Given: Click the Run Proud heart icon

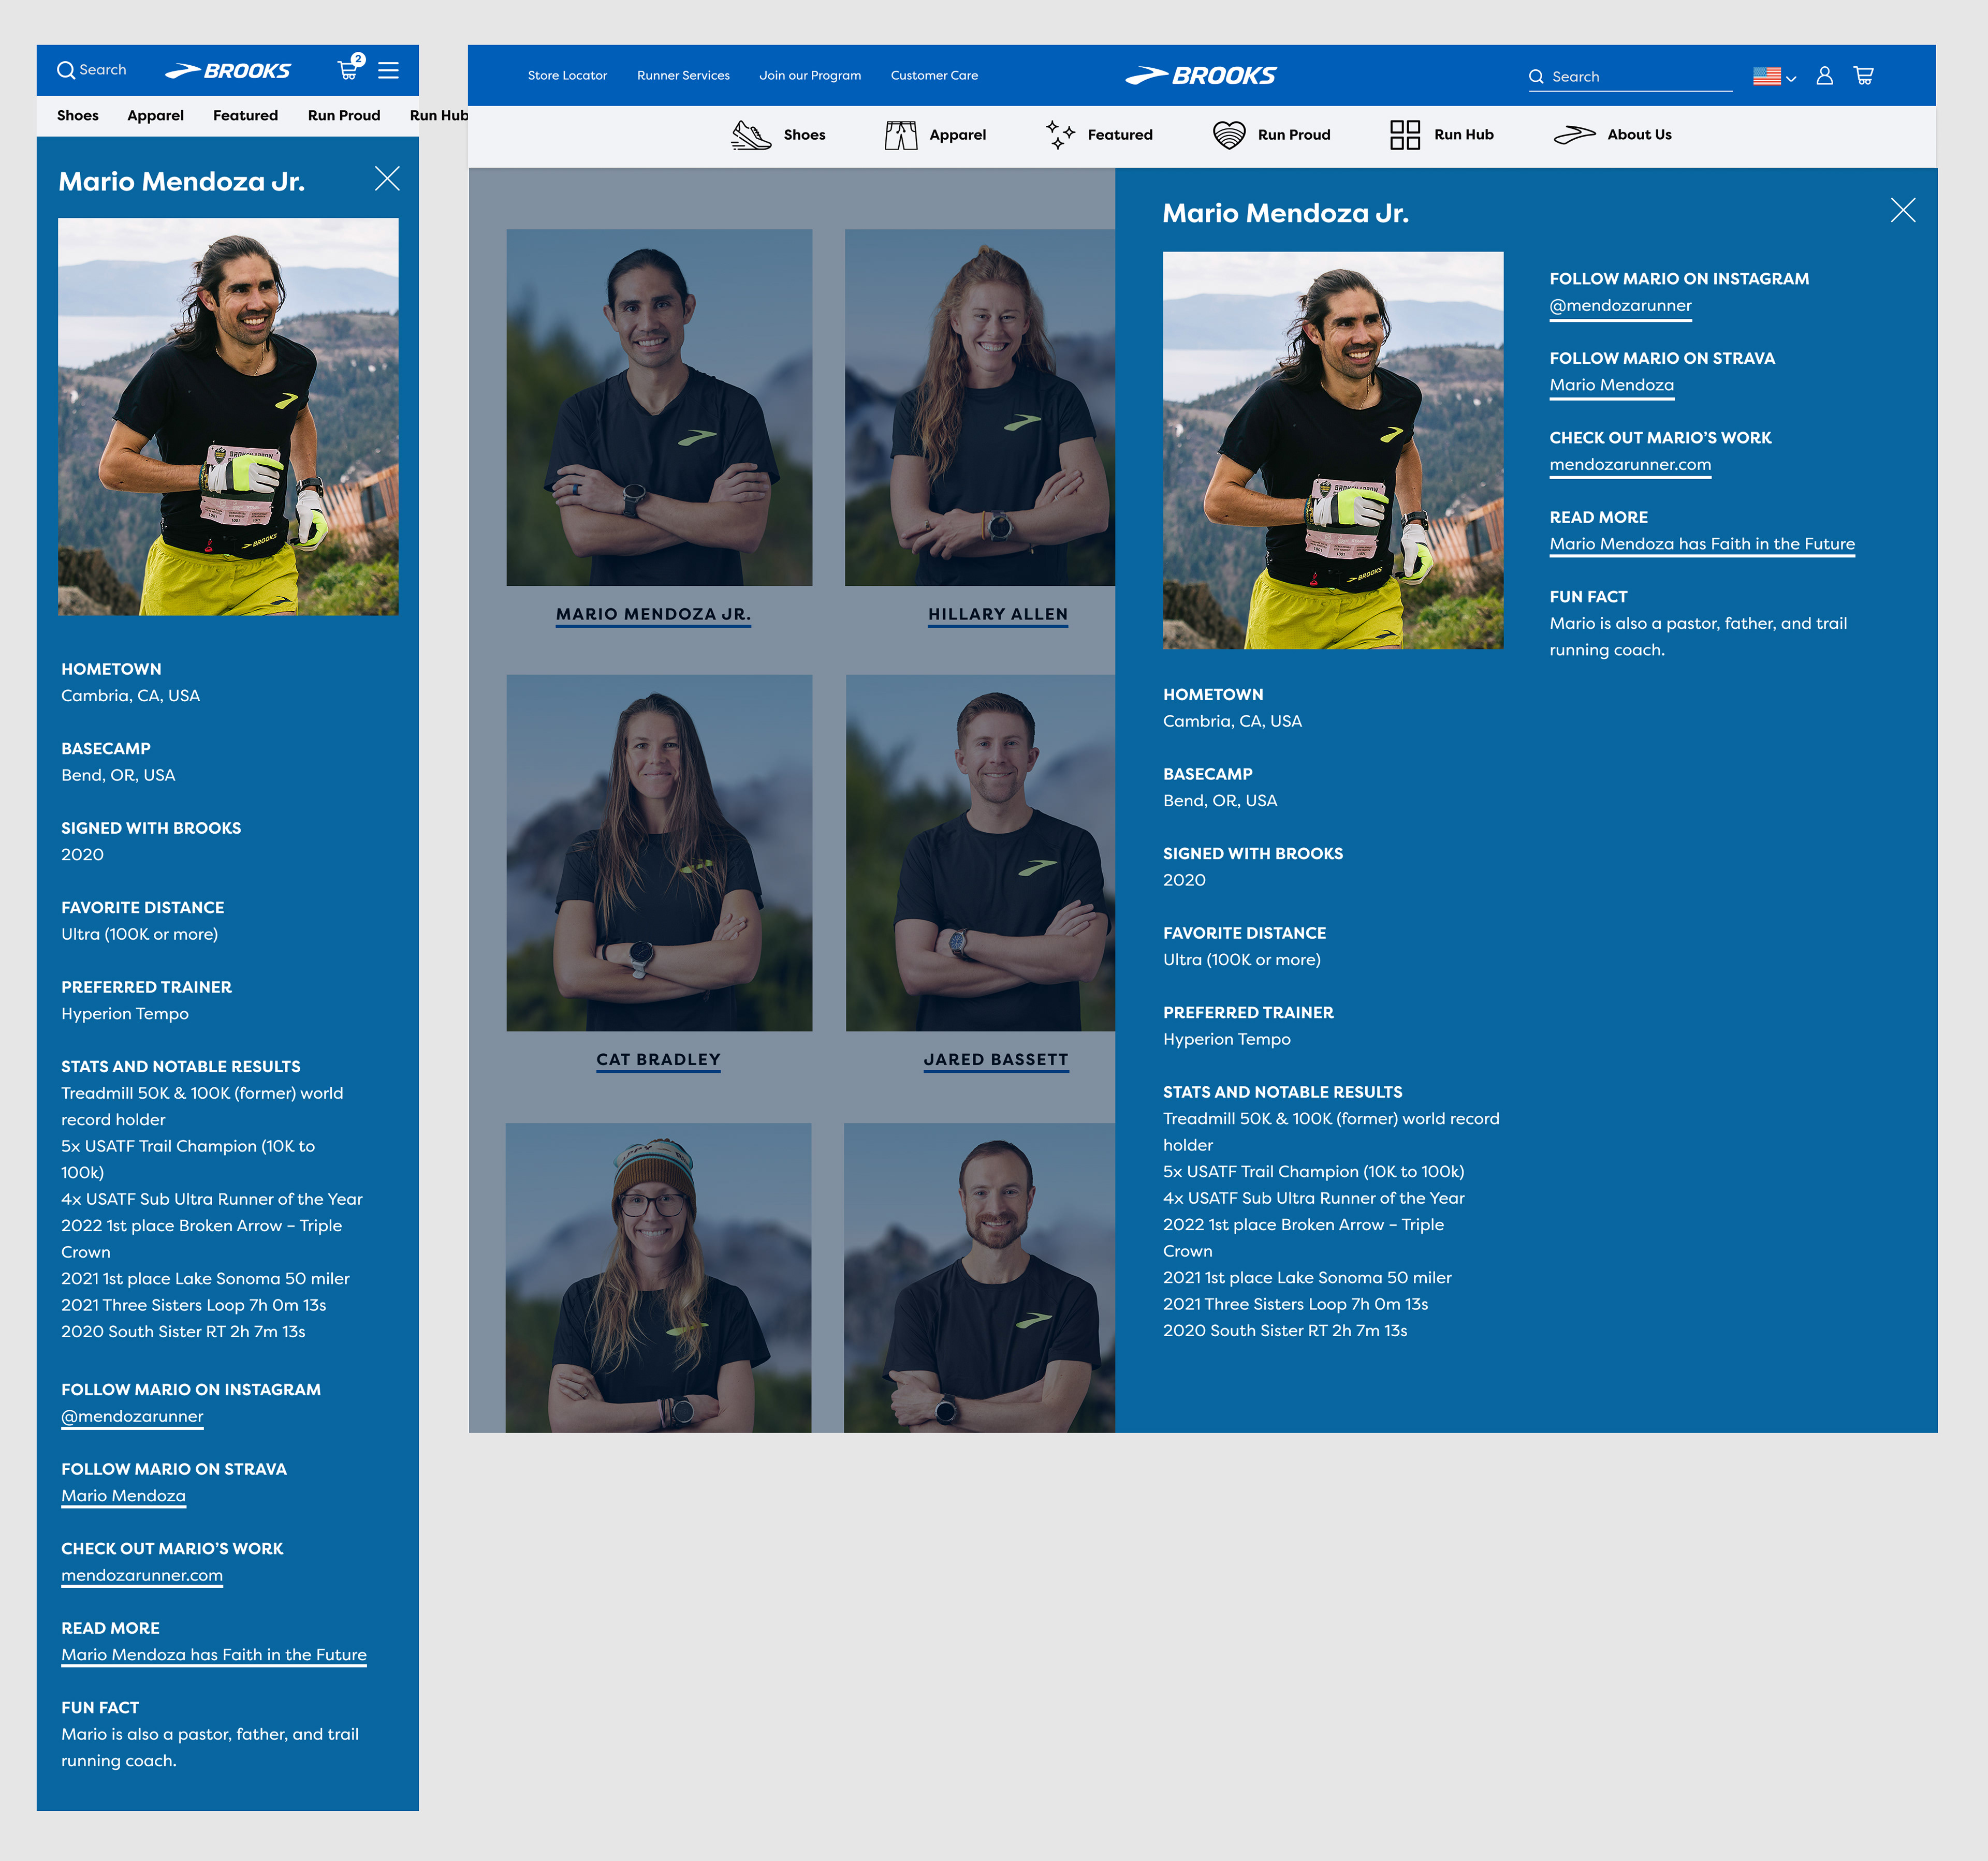Looking at the screenshot, I should [x=1228, y=135].
